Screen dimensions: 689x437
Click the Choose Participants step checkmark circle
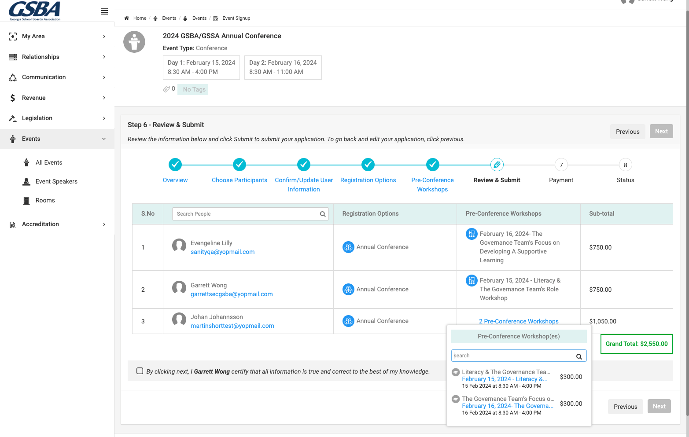[x=239, y=165]
